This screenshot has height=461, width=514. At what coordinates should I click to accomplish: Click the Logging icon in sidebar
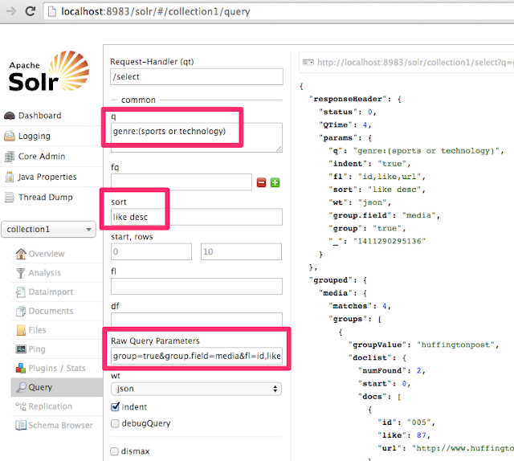click(10, 136)
